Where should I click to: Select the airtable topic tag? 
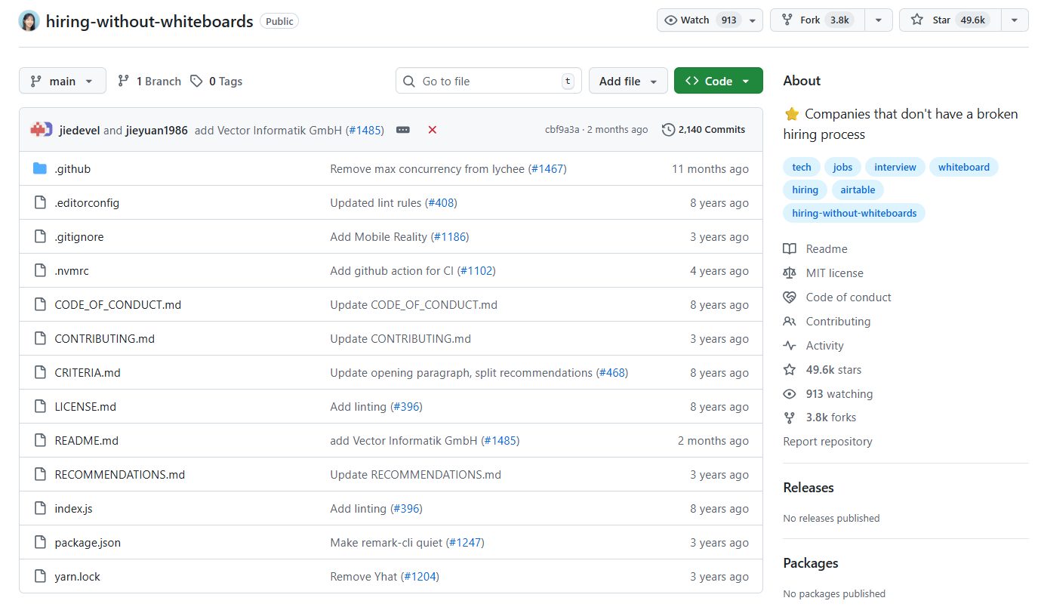click(x=858, y=189)
